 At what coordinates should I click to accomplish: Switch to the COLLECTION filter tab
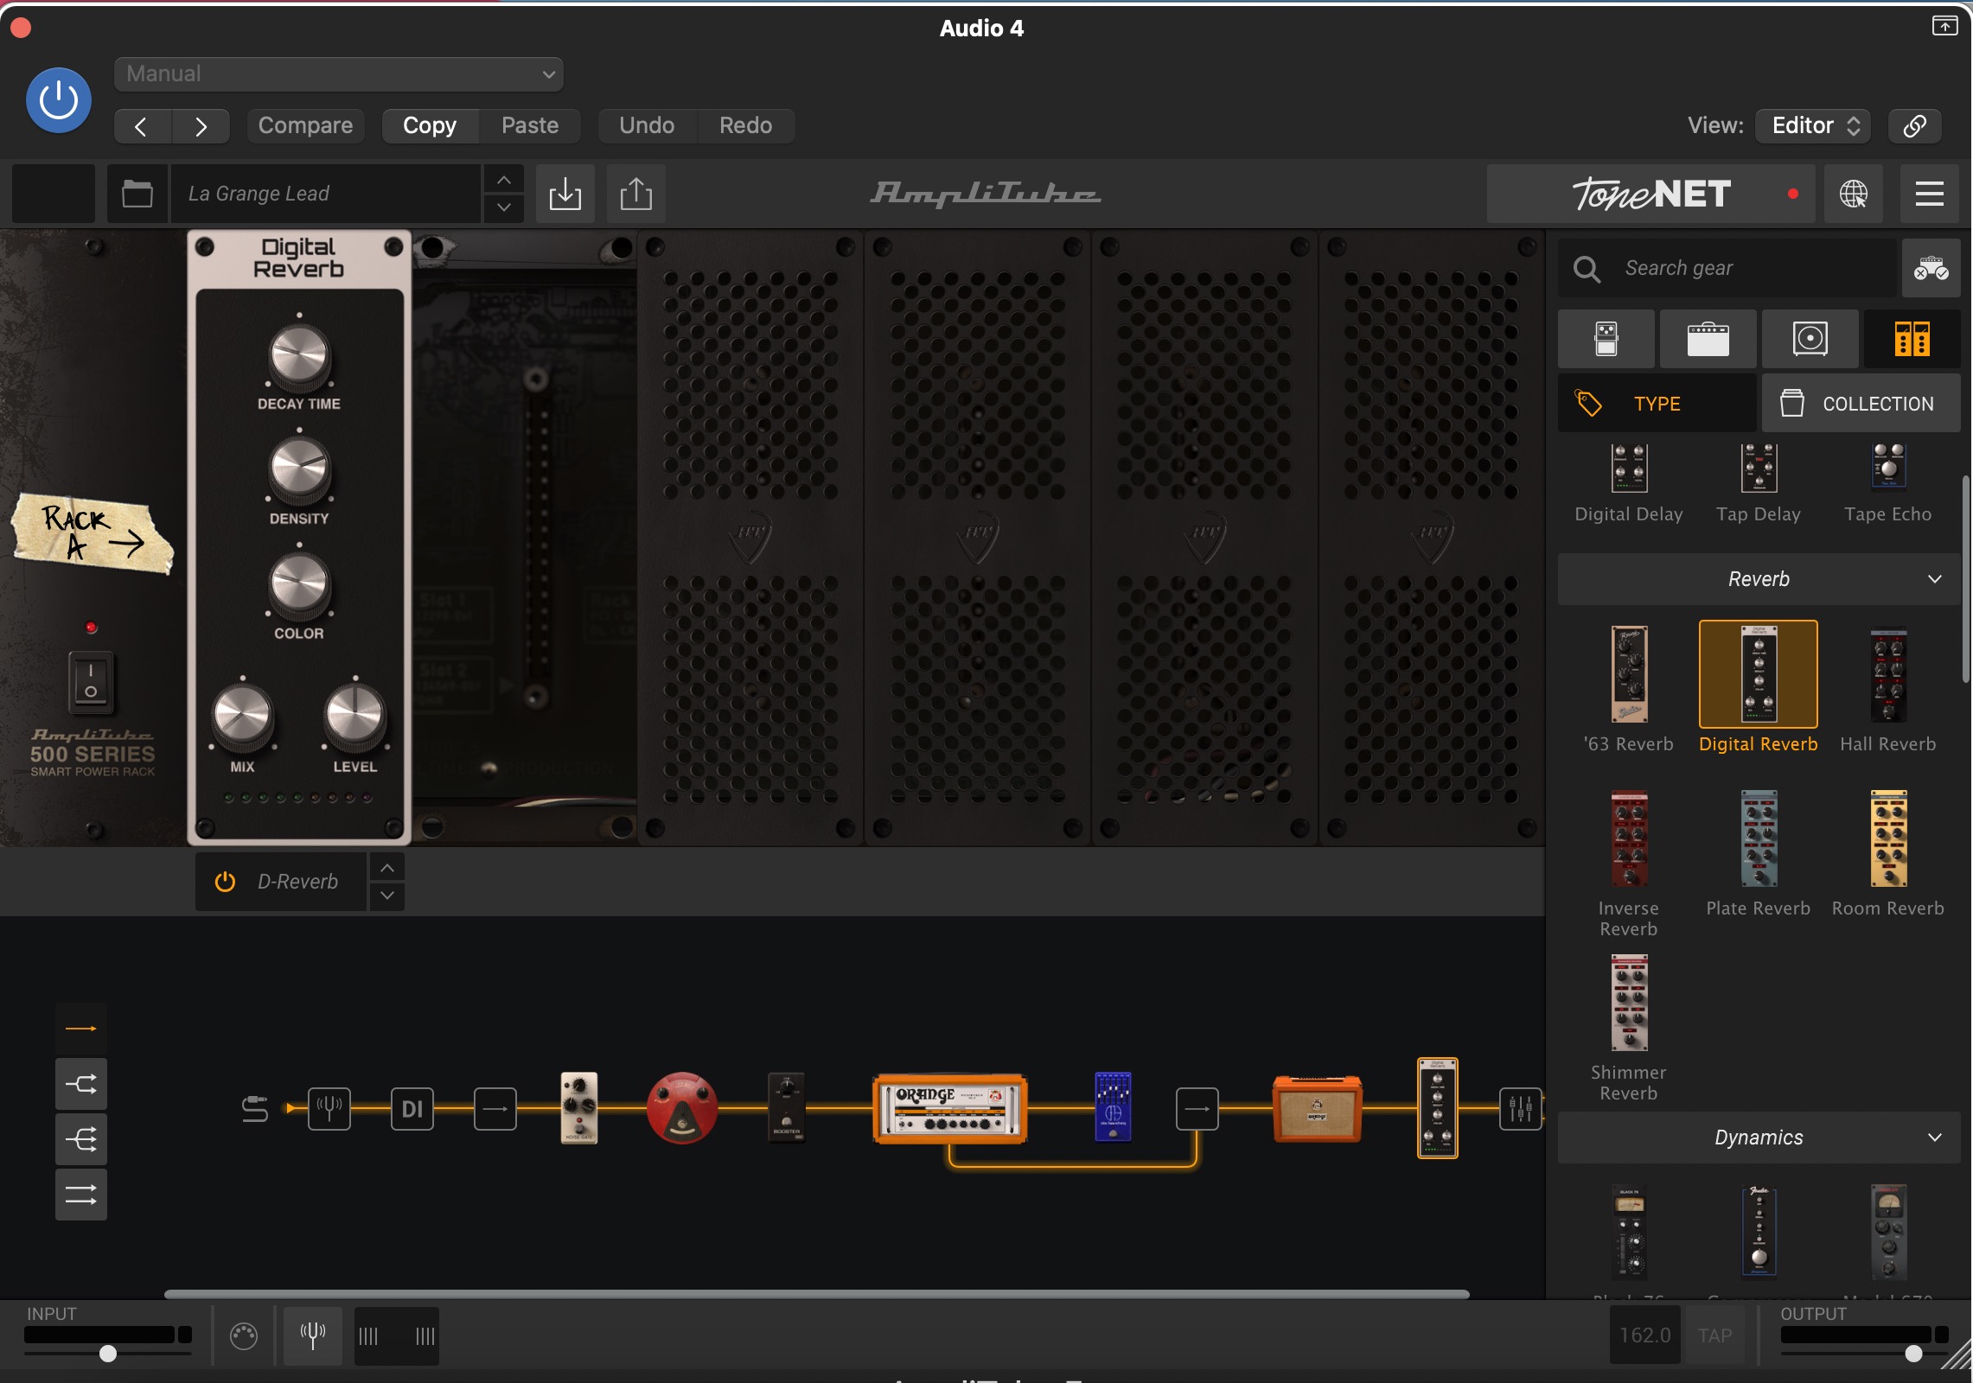pos(1861,404)
